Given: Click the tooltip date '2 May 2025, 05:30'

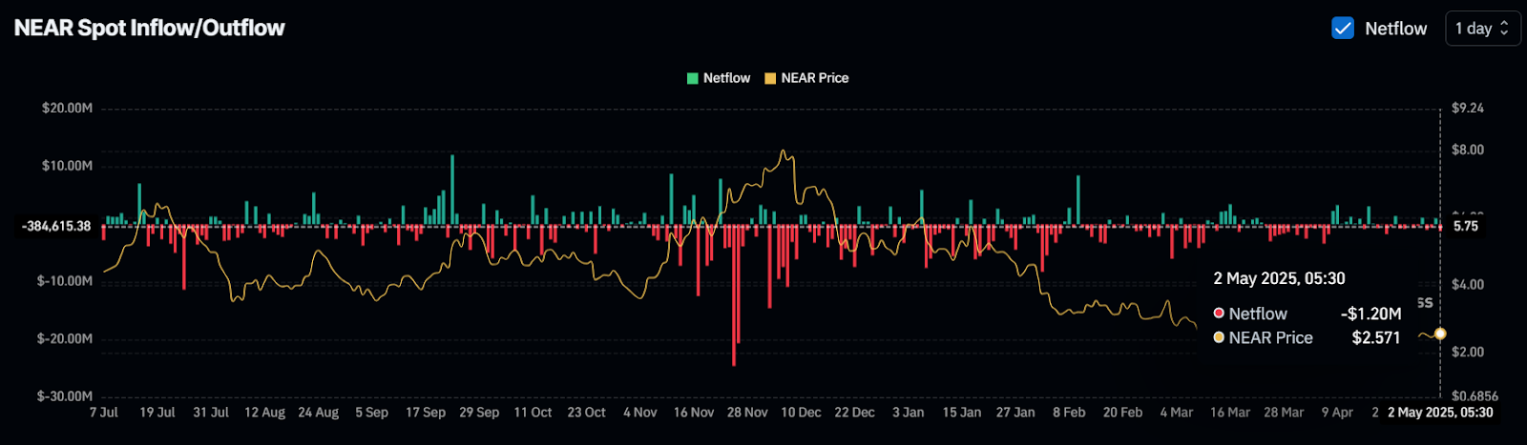Looking at the screenshot, I should click(x=1279, y=279).
